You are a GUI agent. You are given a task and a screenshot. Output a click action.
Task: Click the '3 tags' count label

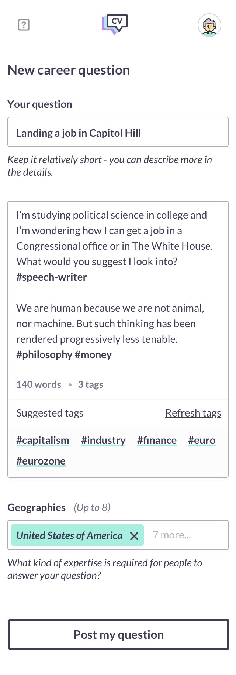[90, 384]
